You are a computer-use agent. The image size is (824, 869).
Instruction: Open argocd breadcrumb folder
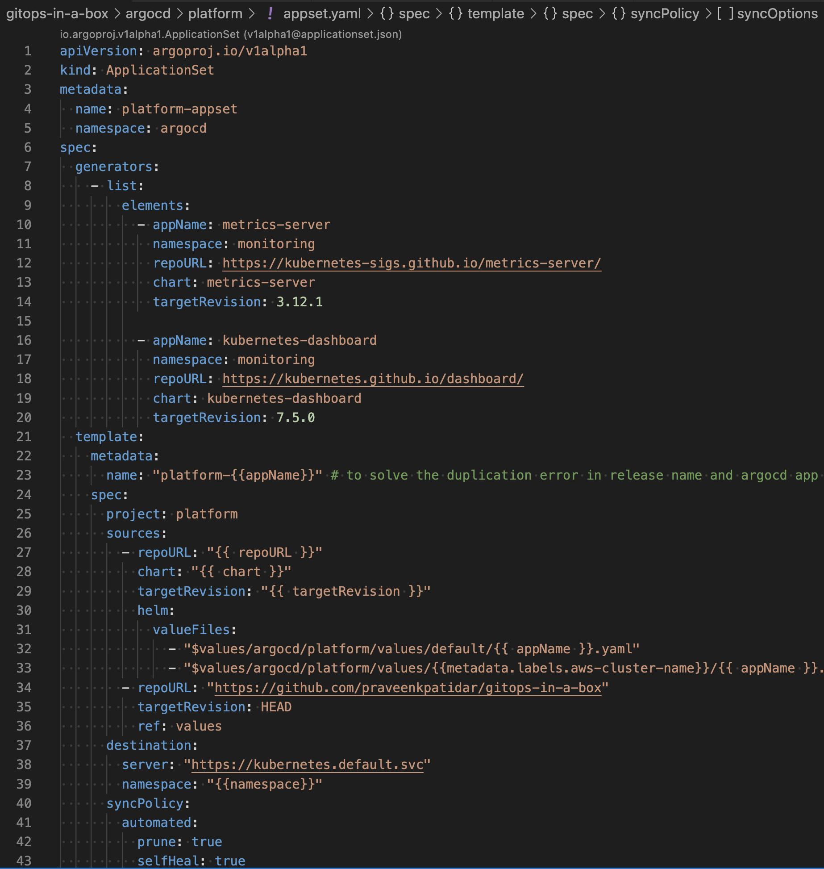[148, 14]
